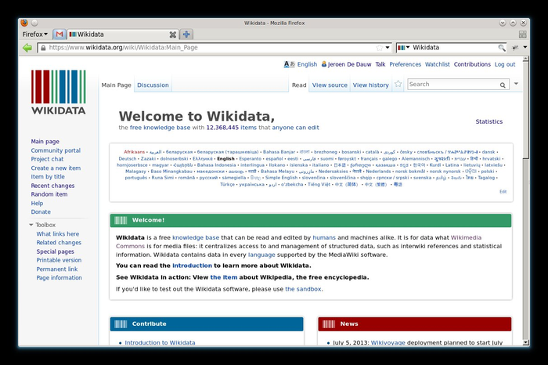Click the Firefox icon in the title bar
548x365 pixels.
click(x=24, y=23)
